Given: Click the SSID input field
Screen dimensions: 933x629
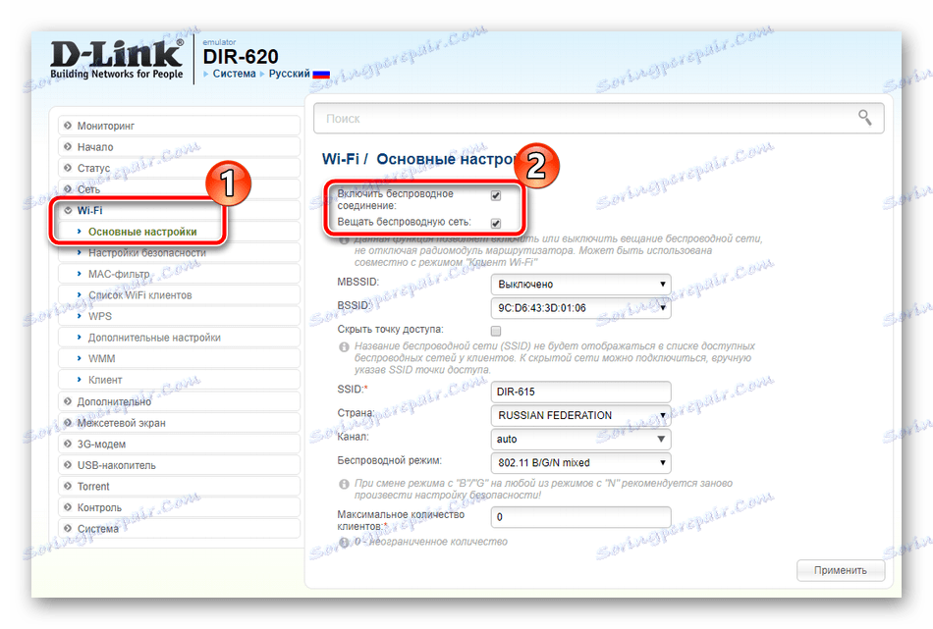Looking at the screenshot, I should click(580, 392).
